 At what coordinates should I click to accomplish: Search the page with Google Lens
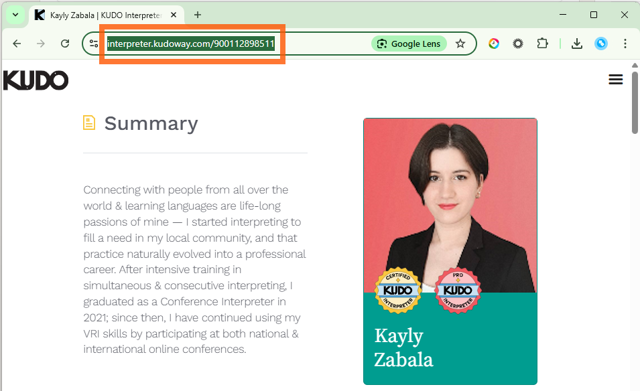pyautogui.click(x=409, y=44)
